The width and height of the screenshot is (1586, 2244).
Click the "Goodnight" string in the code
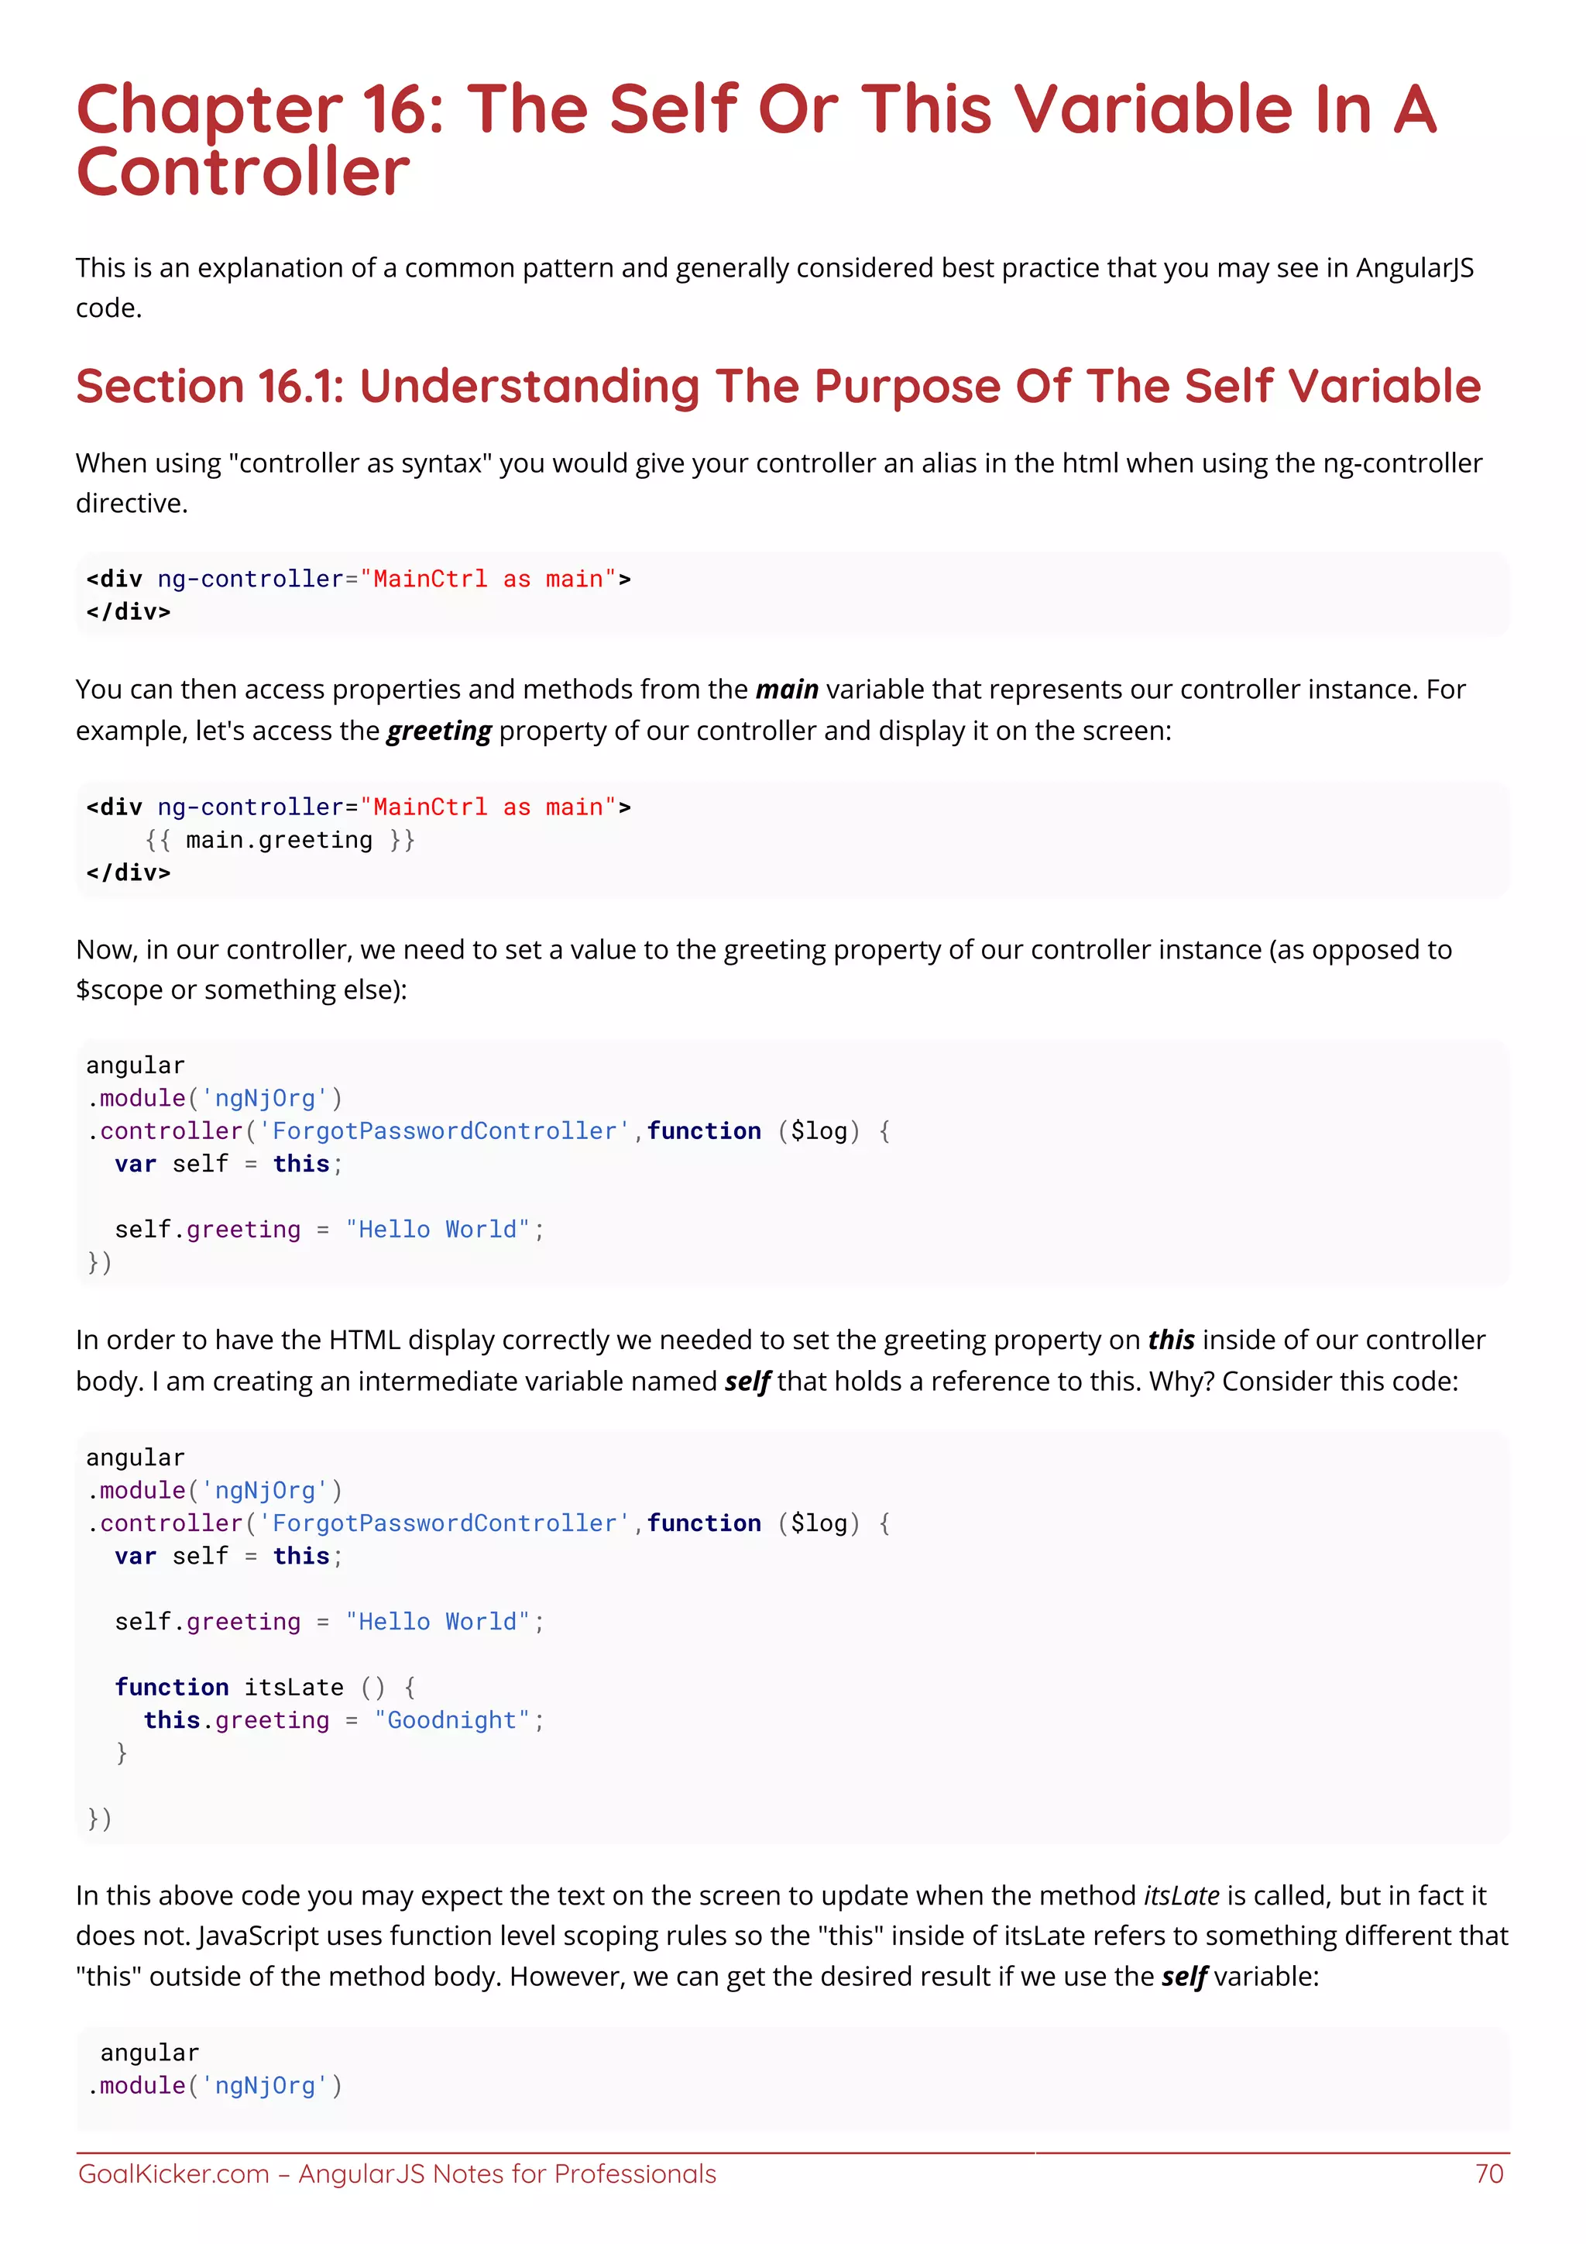pos(451,1720)
